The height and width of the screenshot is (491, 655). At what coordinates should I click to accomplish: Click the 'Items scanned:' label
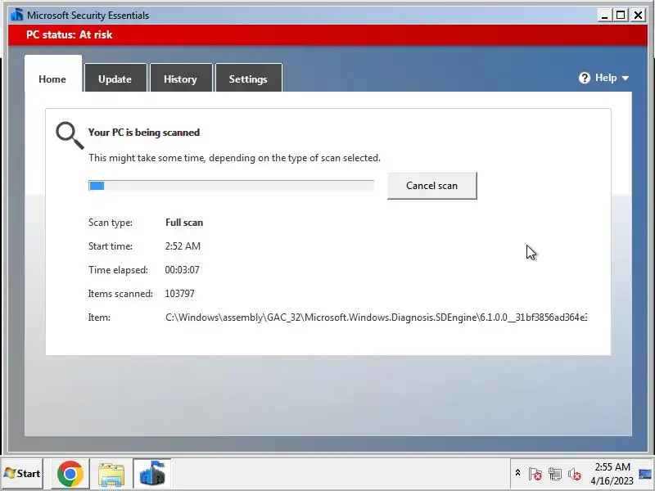coord(120,294)
